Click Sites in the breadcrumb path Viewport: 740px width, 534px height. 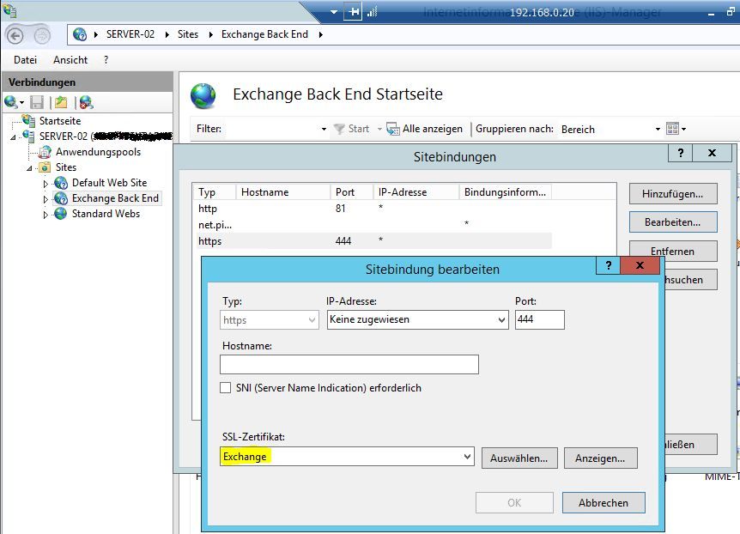[x=188, y=34]
